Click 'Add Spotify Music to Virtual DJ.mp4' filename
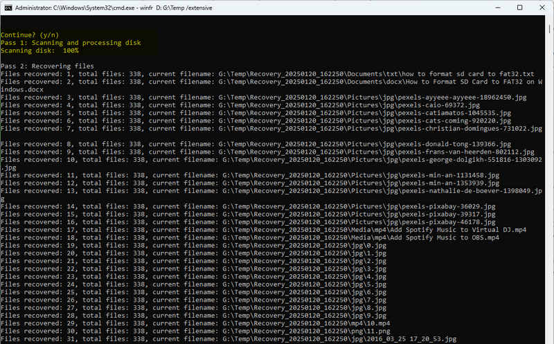This screenshot has width=554, height=344. tap(458, 229)
